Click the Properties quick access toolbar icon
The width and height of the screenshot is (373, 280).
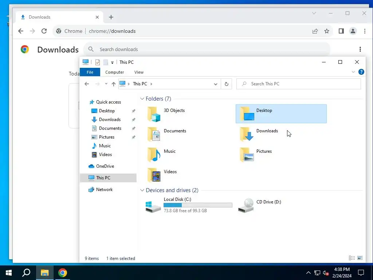[x=98, y=62]
